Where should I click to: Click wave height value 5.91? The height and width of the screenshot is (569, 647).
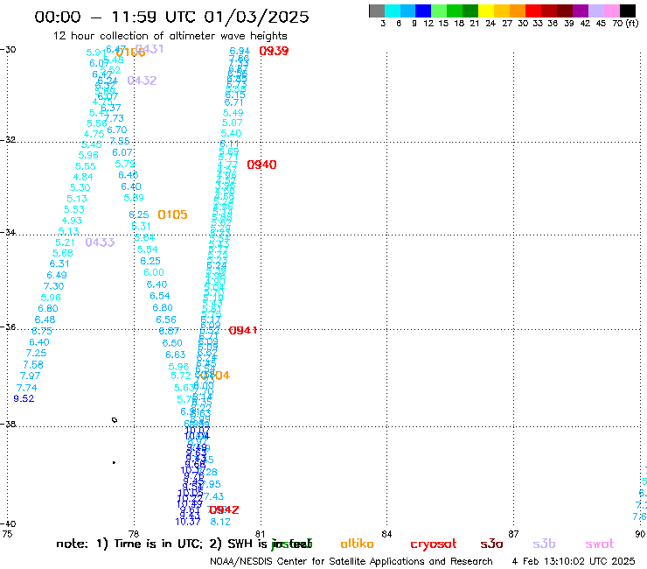tap(96, 53)
